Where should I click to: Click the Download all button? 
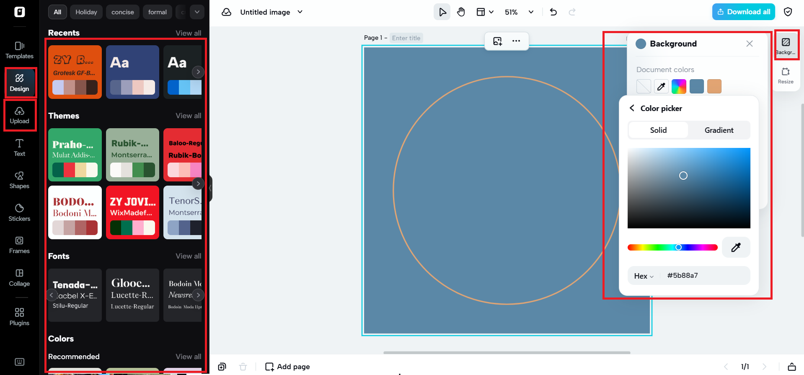744,12
